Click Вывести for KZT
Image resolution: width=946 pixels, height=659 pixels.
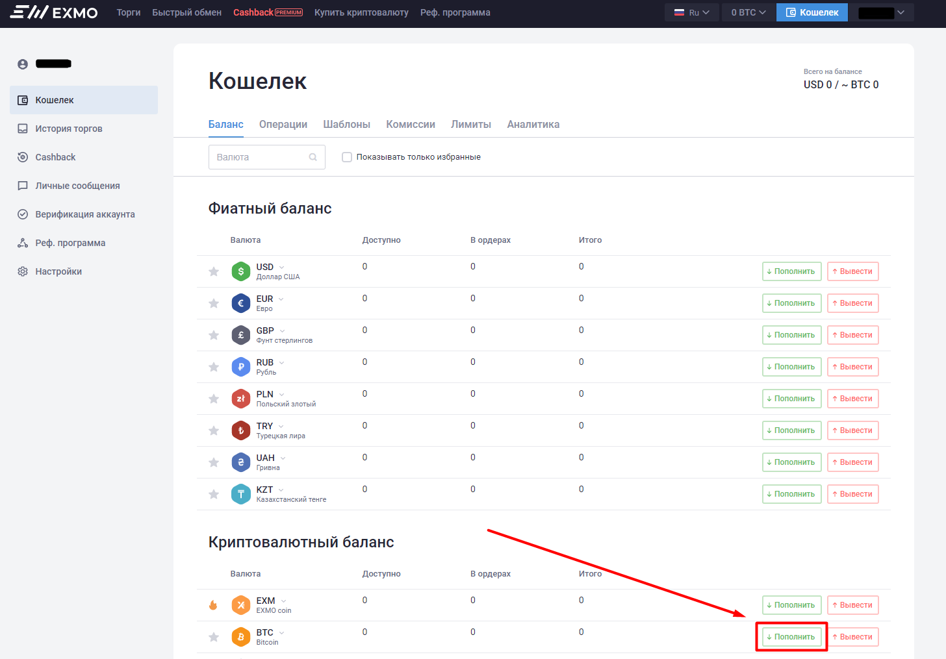point(852,494)
